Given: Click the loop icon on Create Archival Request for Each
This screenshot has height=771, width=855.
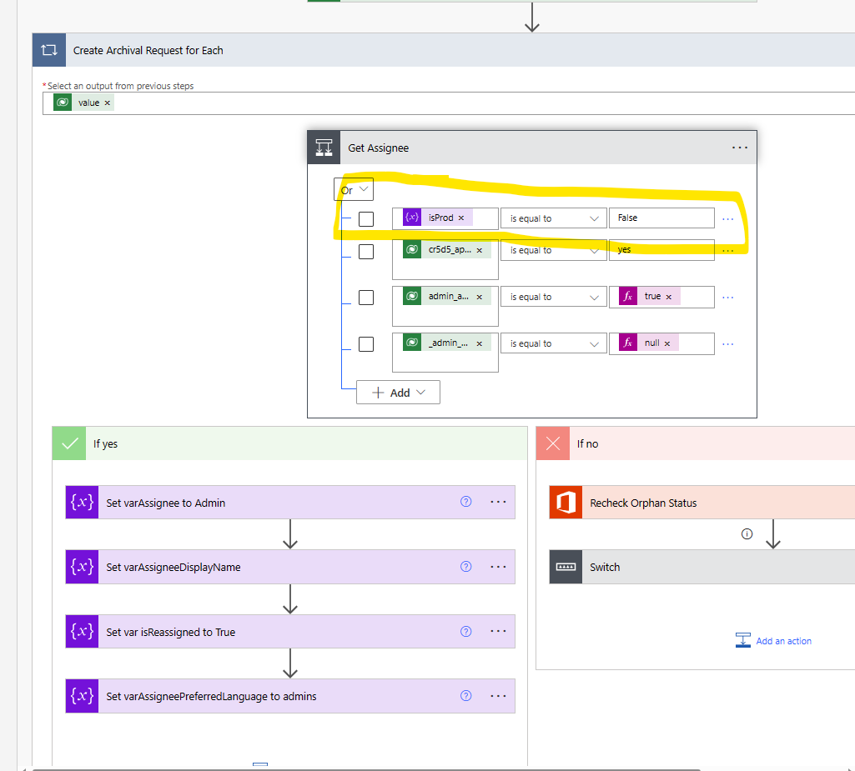Looking at the screenshot, I should [48, 50].
